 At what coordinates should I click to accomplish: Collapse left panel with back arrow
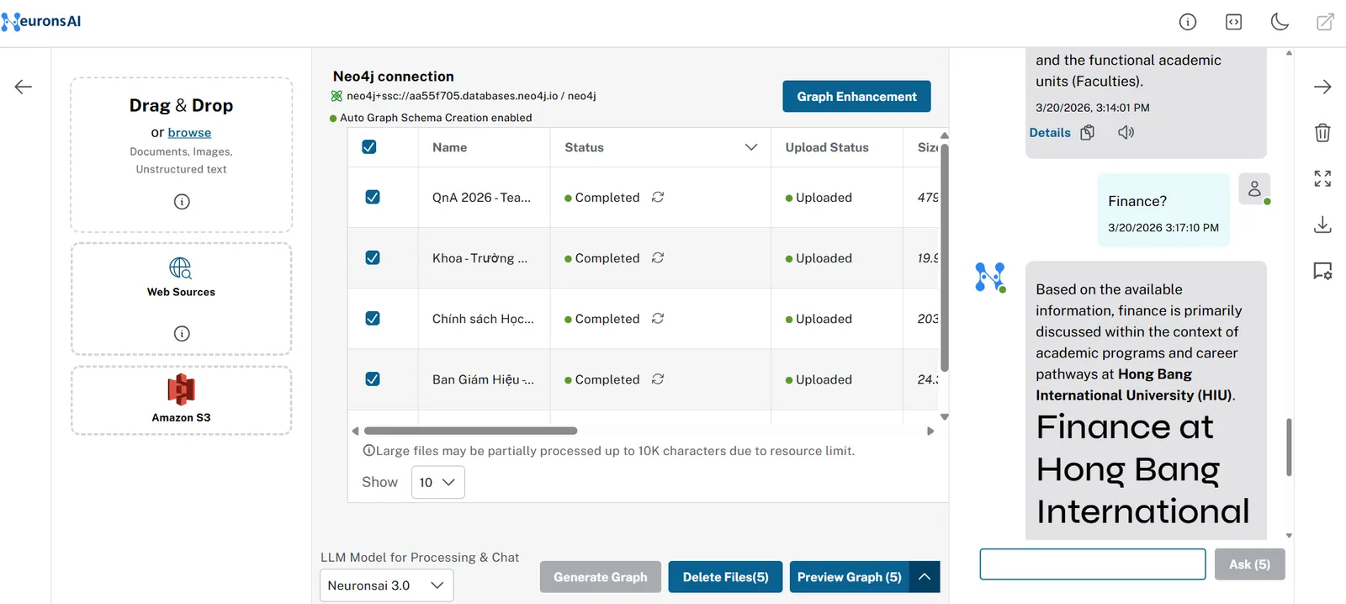[x=24, y=87]
